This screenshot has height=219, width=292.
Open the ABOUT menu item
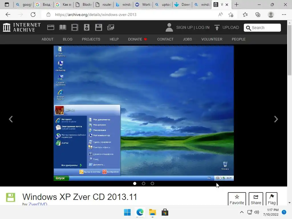pos(48,39)
